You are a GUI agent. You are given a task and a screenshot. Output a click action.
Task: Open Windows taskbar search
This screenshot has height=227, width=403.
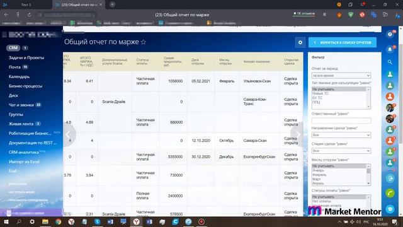[19, 221]
